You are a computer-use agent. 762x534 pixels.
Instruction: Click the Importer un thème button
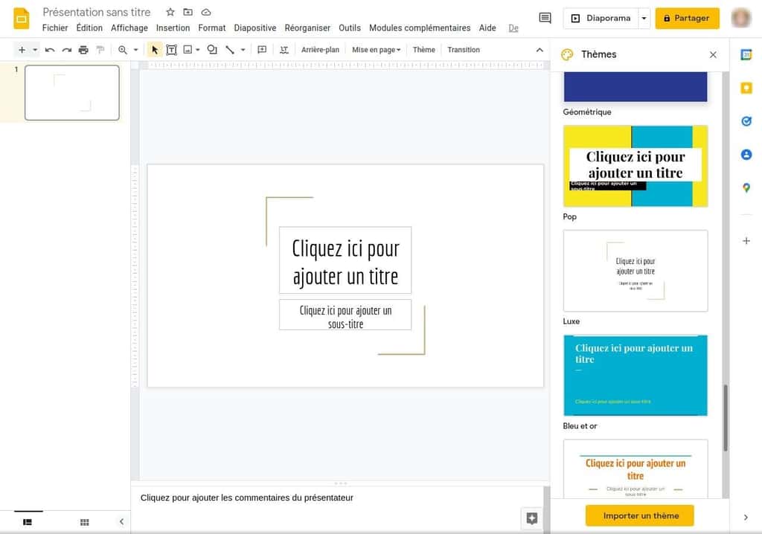pos(640,515)
